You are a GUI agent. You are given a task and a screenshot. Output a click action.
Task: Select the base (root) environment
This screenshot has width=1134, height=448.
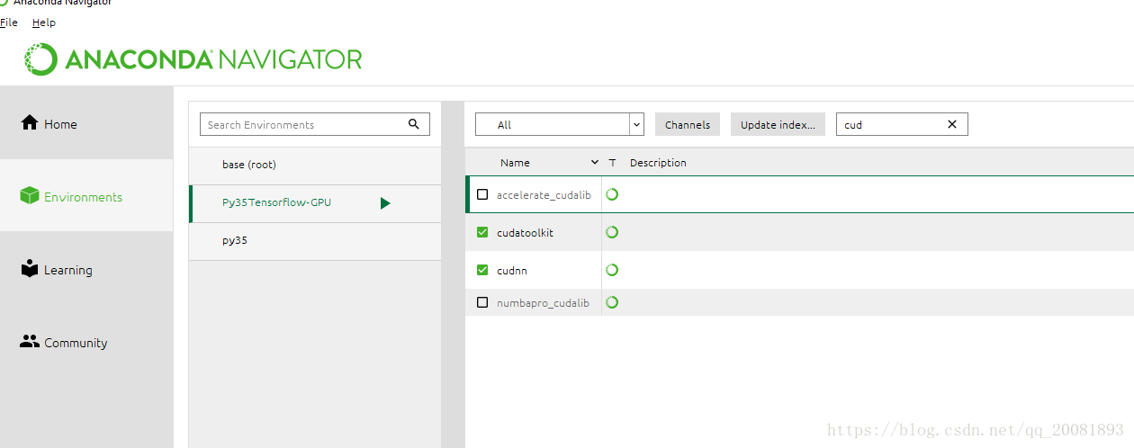[x=315, y=166]
